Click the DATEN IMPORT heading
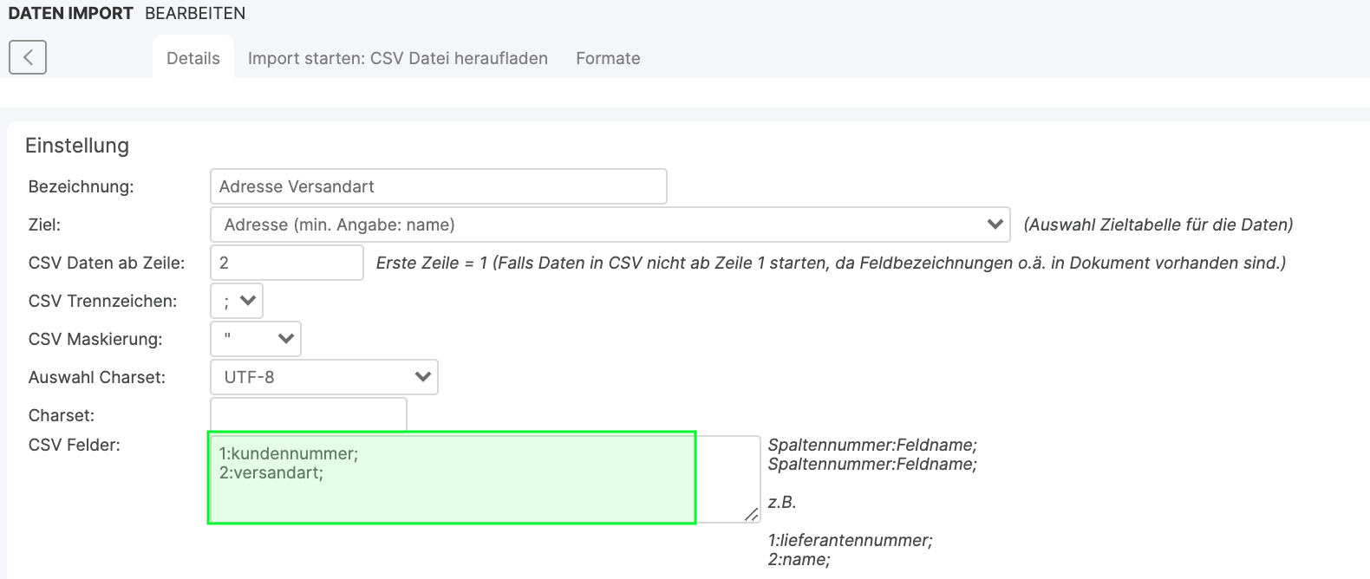Viewport: 1370px width, 579px height. coord(70,13)
